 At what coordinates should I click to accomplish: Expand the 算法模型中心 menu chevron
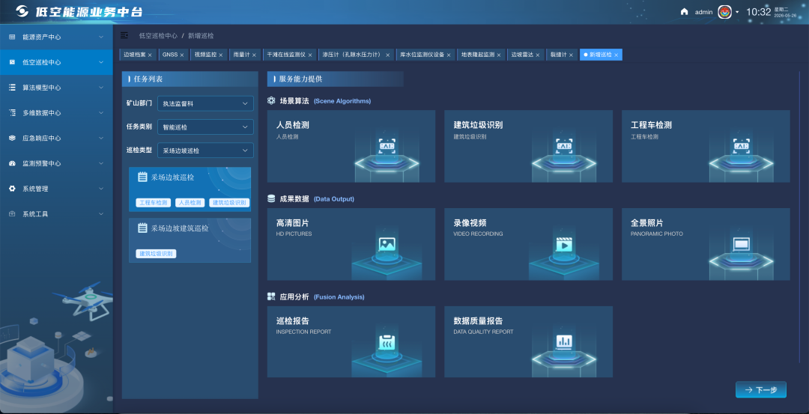tap(101, 88)
